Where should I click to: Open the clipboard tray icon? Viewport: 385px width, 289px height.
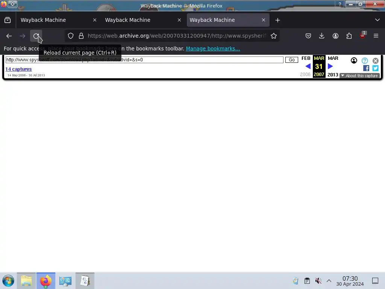coord(307,281)
